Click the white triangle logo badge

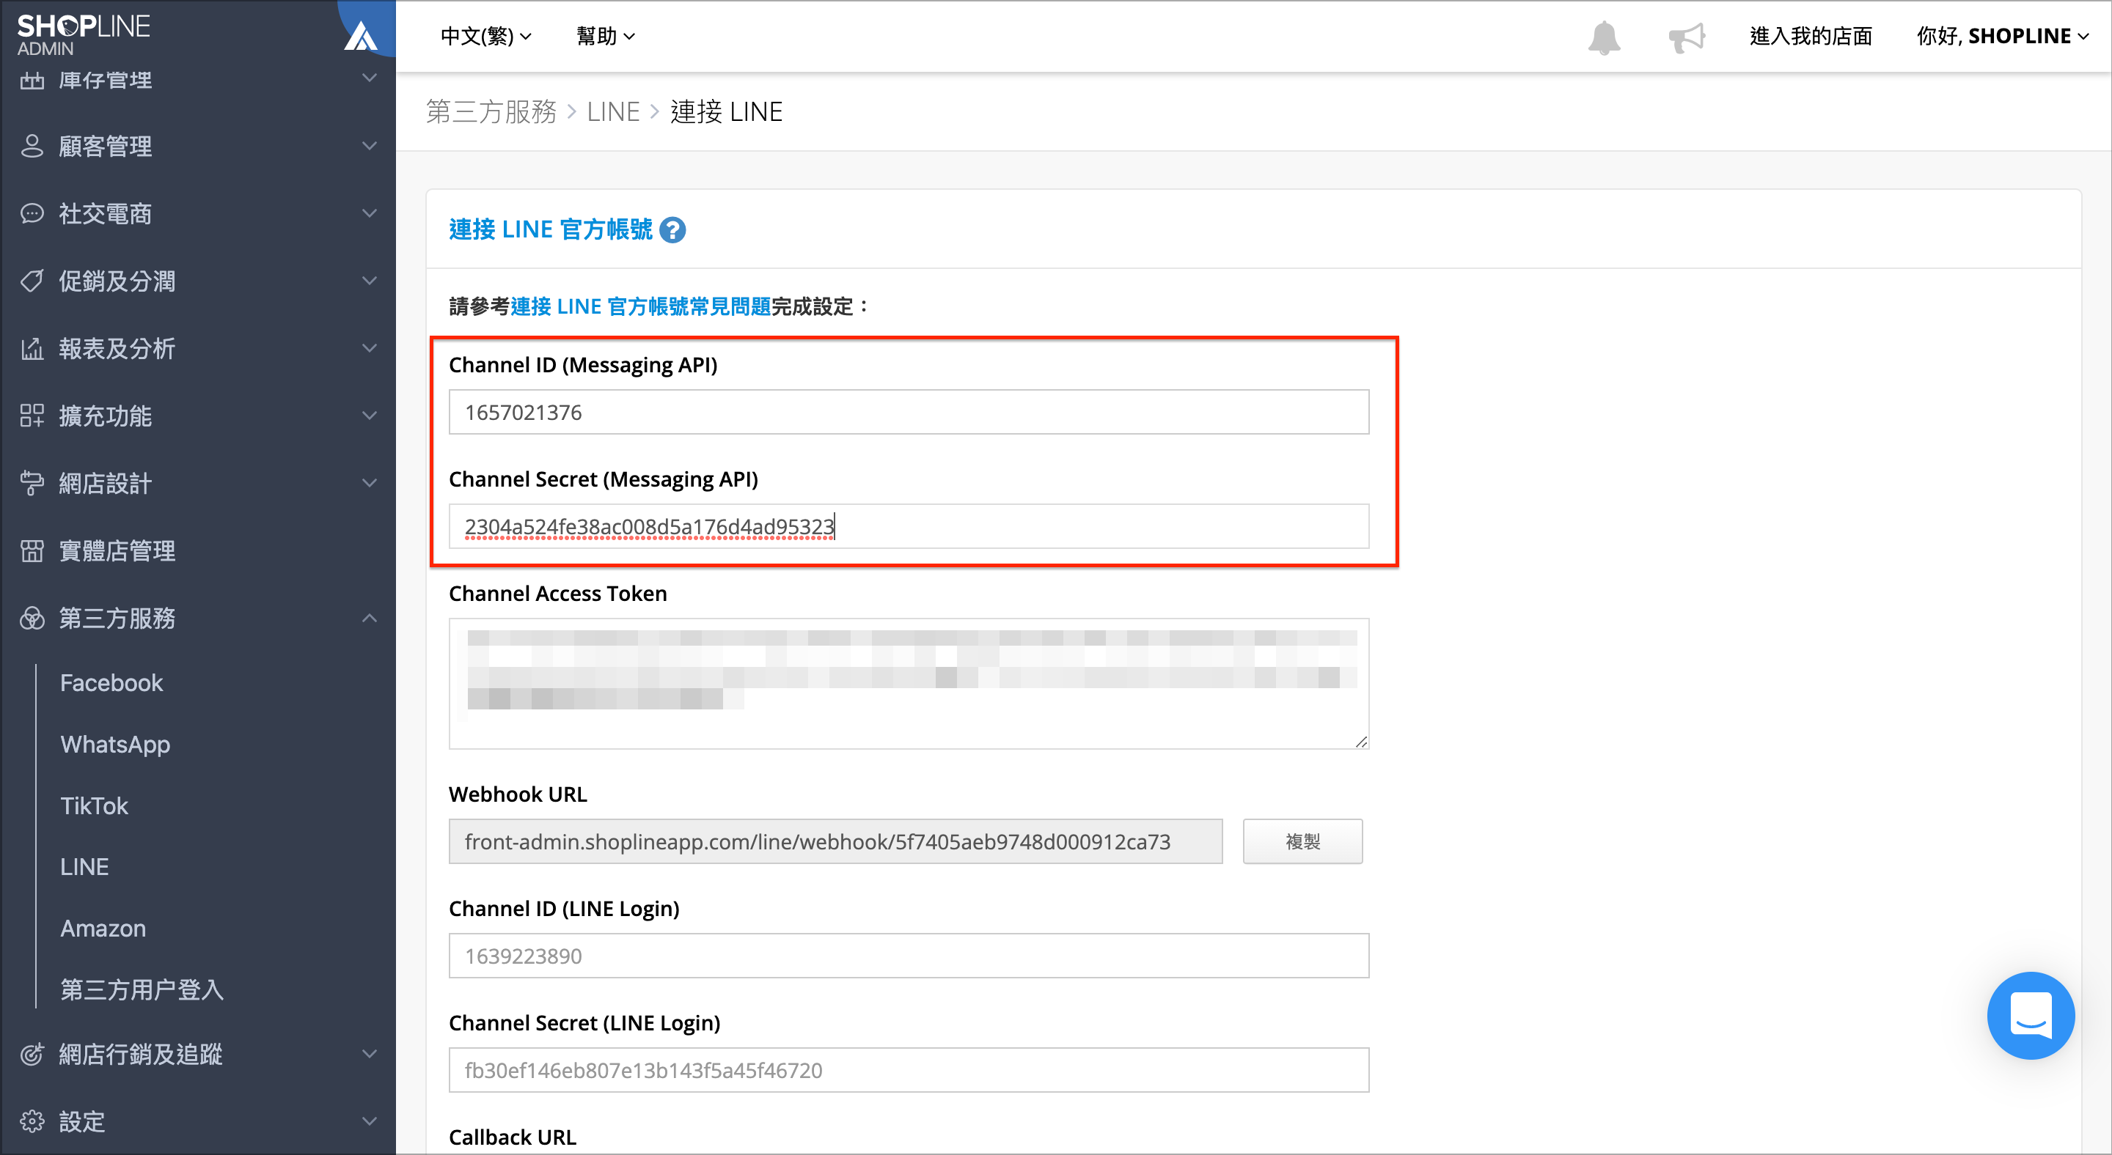tap(361, 36)
